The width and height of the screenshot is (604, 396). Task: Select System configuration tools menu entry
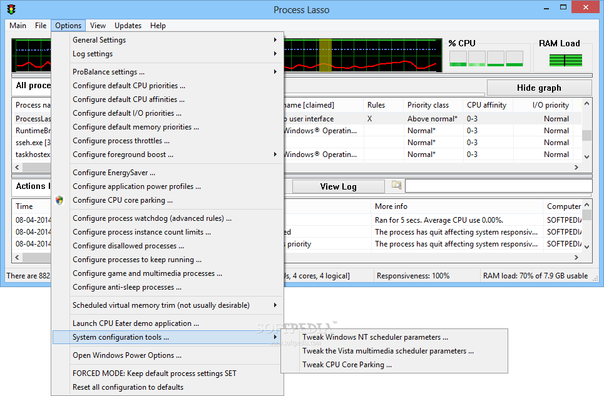tap(168, 337)
